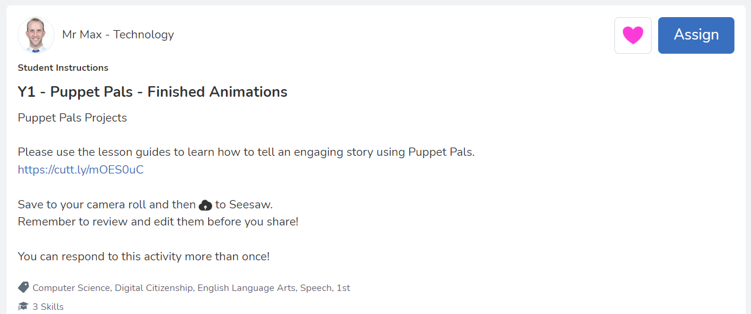
Task: Click the cloud upload icon in the instructions
Action: [x=205, y=205]
